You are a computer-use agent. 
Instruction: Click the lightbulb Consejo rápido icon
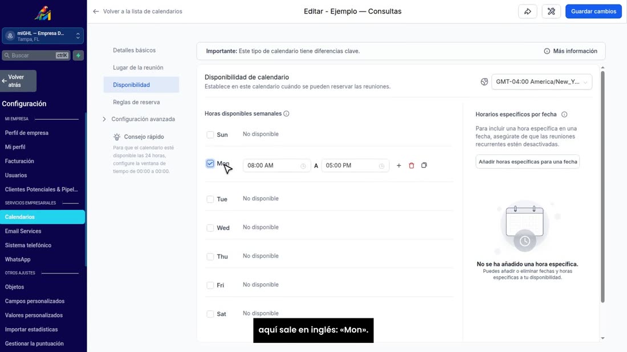tap(117, 137)
